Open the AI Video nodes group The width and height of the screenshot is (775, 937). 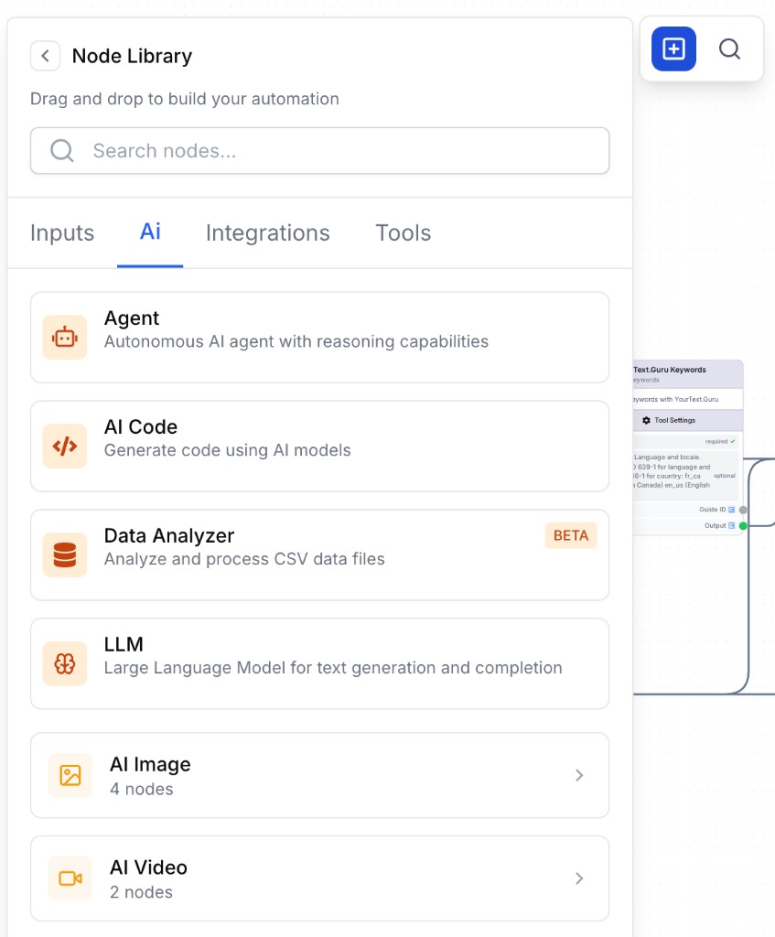point(319,878)
